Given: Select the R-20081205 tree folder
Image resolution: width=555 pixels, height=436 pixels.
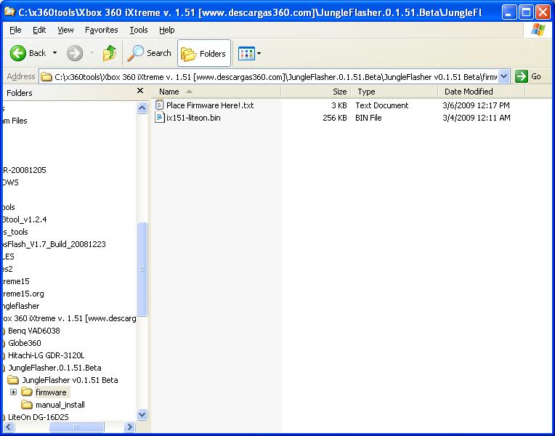Looking at the screenshot, I should pos(24,170).
